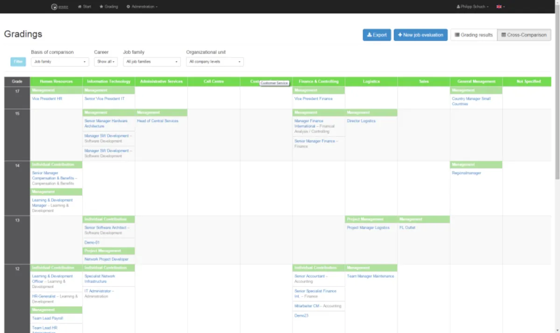Open Team Manager Maintenance job
This screenshot has height=333, width=560.
pyautogui.click(x=371, y=276)
